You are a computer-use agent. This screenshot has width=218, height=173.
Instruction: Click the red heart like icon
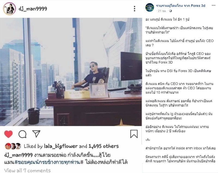point(8,134)
